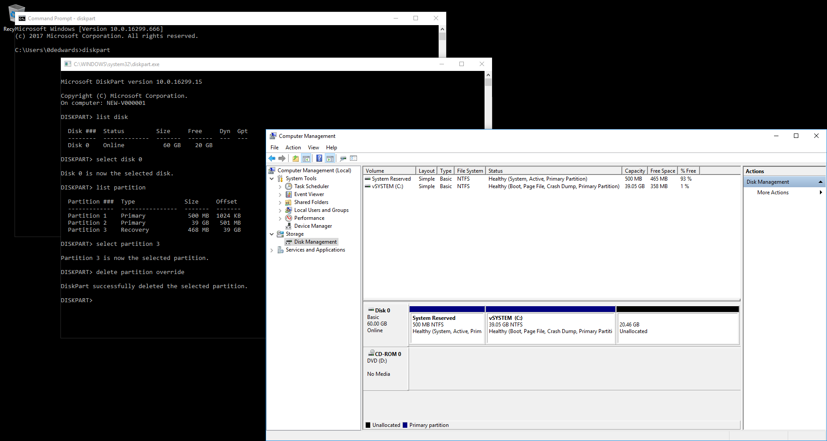The image size is (827, 441).
Task: Select Disk Management tree label
Action: coord(315,242)
